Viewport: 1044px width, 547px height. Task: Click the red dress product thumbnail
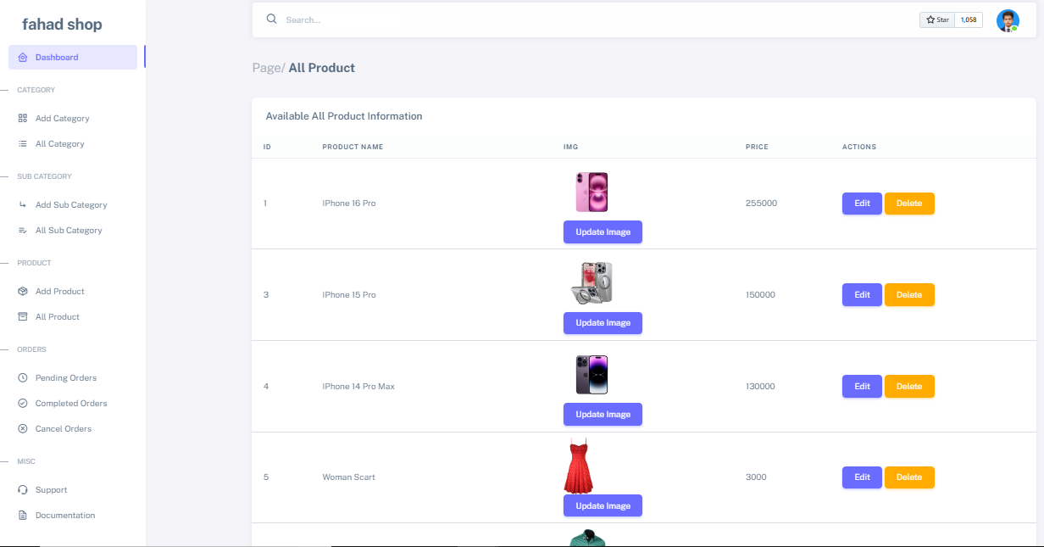(x=579, y=466)
